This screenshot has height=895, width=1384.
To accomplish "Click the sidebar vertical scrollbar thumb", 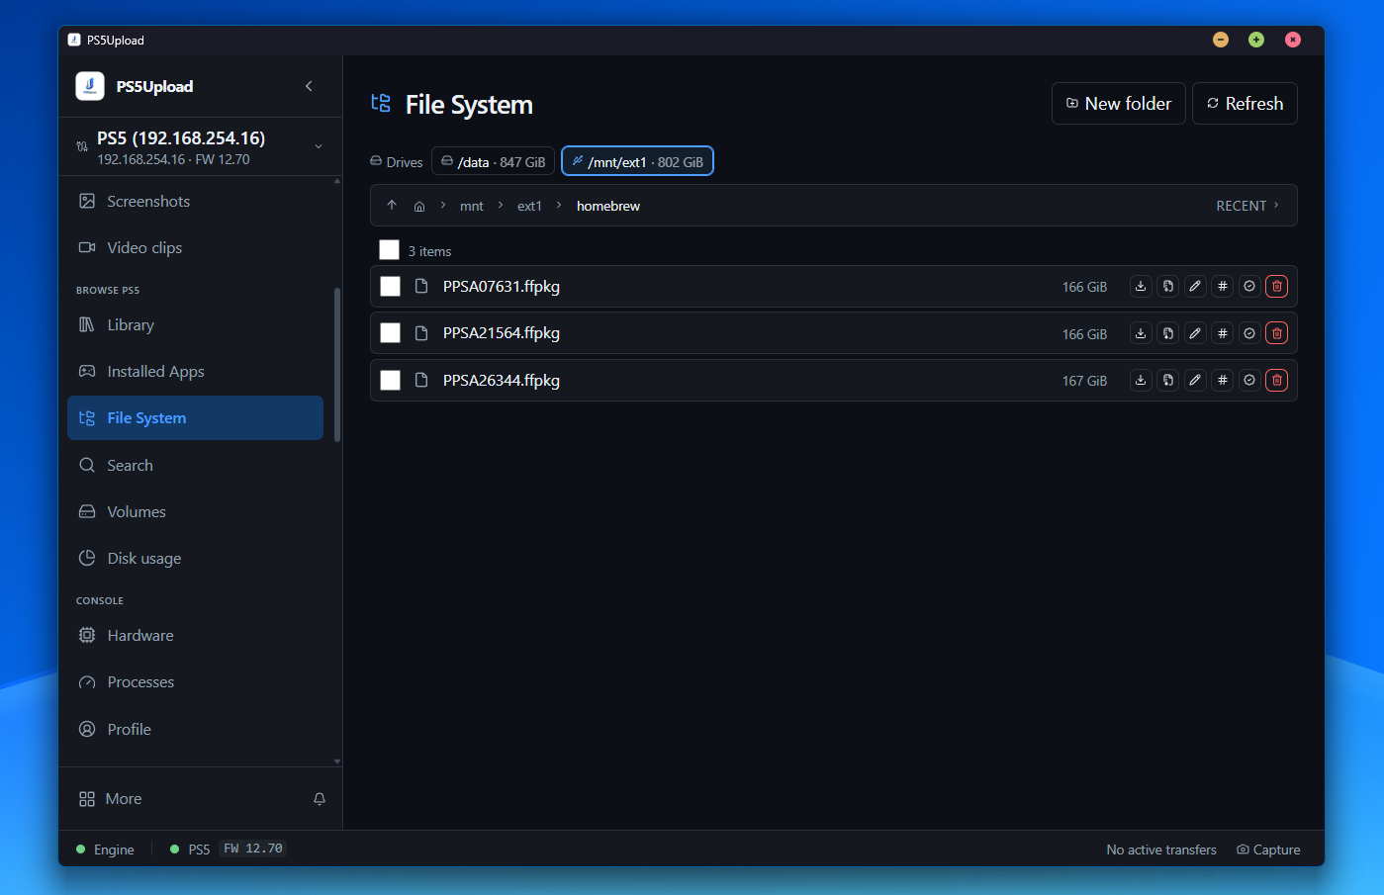I will pyautogui.click(x=337, y=364).
